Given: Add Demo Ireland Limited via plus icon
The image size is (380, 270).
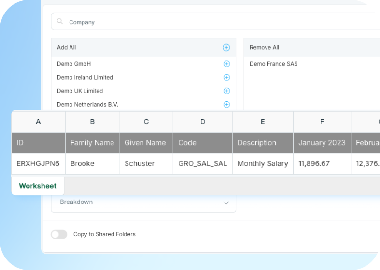Looking at the screenshot, I should [226, 77].
